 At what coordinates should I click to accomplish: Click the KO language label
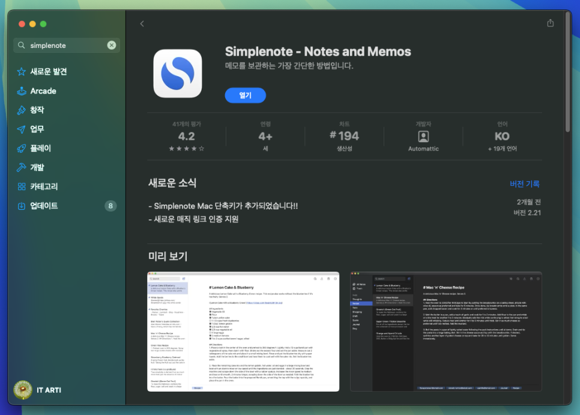[x=503, y=136]
